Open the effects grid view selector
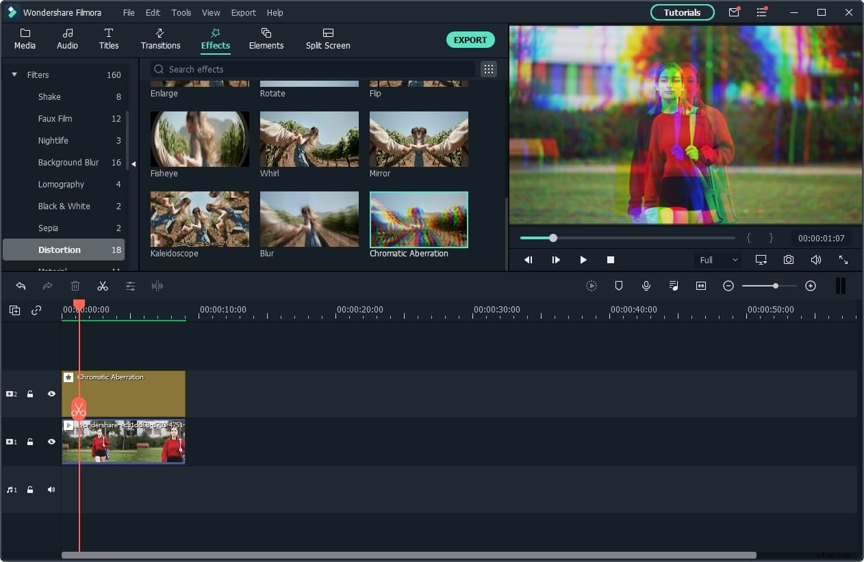Image resolution: width=864 pixels, height=562 pixels. coord(488,69)
